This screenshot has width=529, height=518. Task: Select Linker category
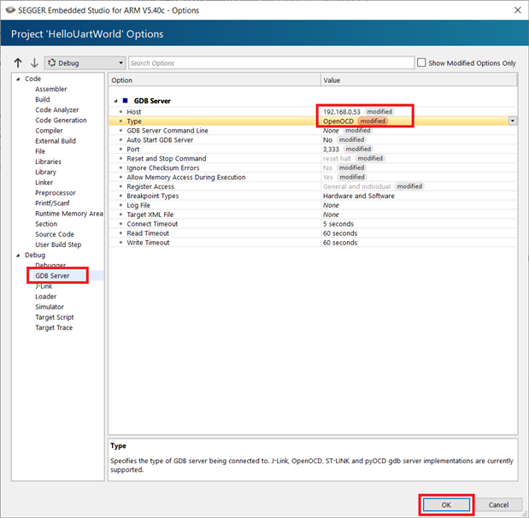[44, 183]
